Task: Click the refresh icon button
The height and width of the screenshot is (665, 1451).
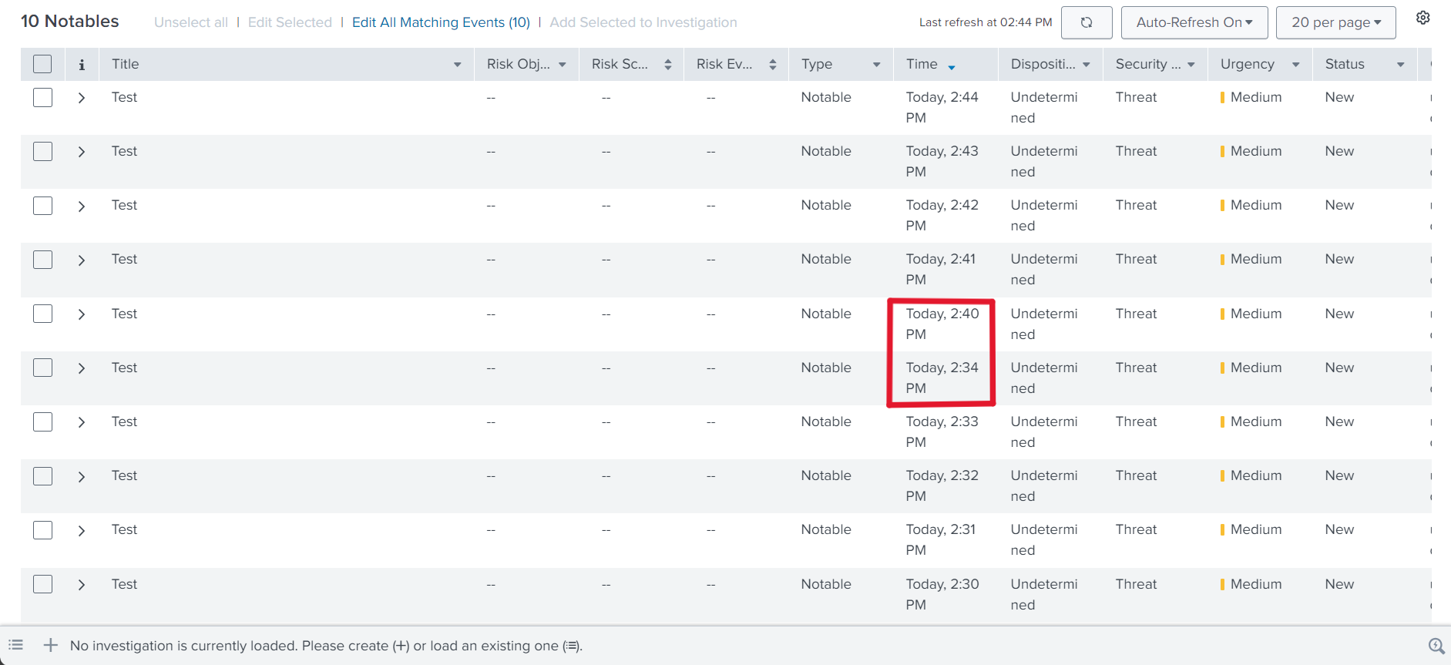Action: (1086, 22)
